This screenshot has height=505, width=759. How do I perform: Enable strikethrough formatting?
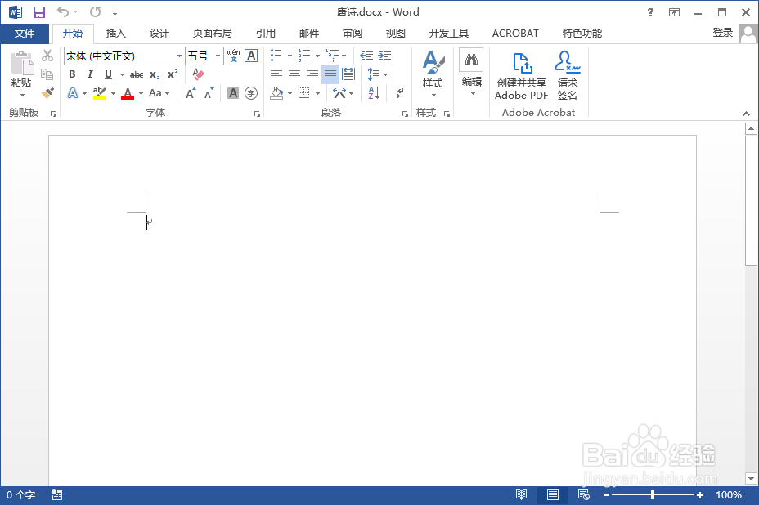136,74
